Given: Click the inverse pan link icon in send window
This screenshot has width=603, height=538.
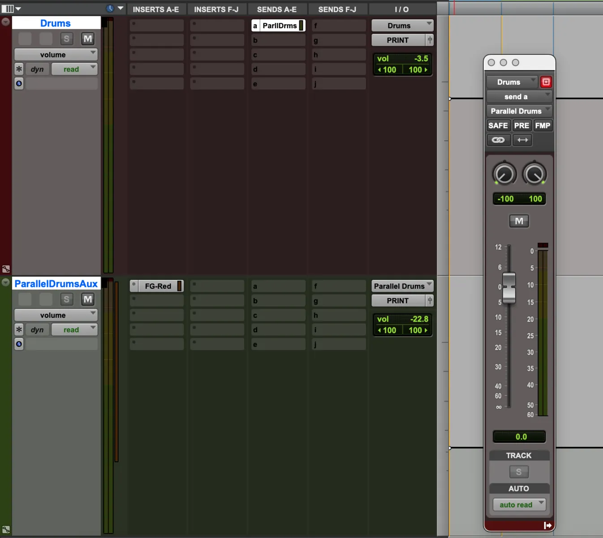Looking at the screenshot, I should [522, 140].
